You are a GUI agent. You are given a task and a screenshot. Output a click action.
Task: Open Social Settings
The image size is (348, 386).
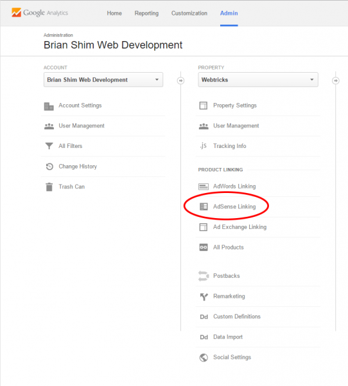(x=232, y=357)
